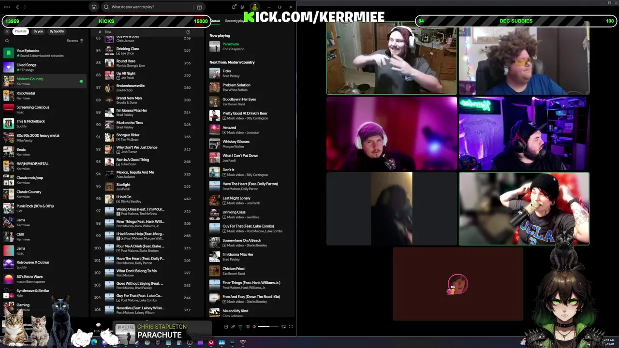
Task: Open the Jon Pardi artist link under Starlight
Action: coord(123,189)
